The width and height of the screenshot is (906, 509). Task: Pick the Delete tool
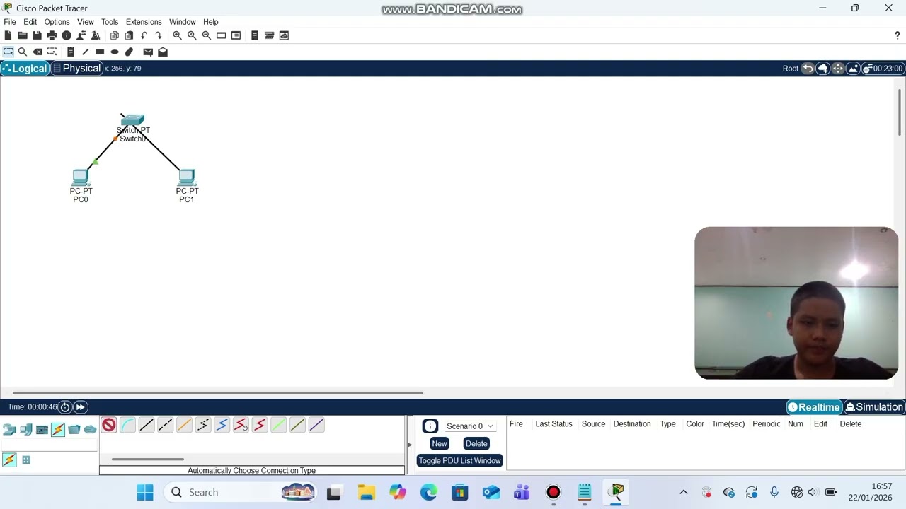[38, 52]
